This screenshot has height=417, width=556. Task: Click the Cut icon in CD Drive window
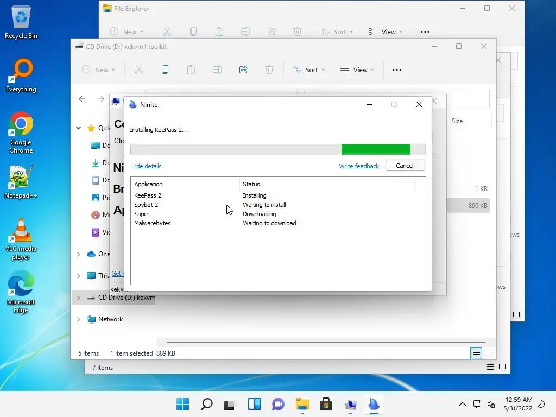coord(139,70)
